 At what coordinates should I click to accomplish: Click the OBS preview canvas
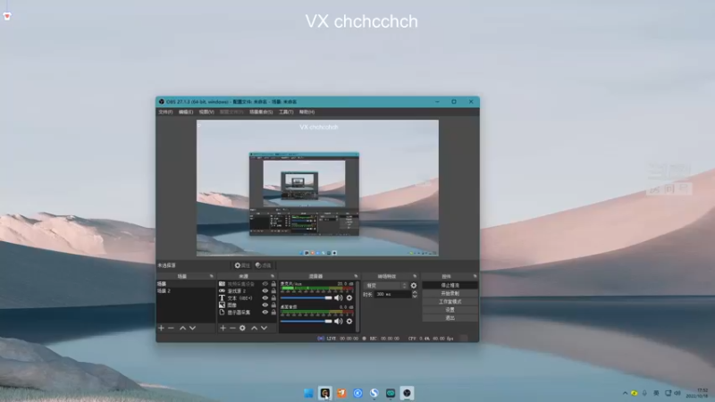[x=317, y=188]
